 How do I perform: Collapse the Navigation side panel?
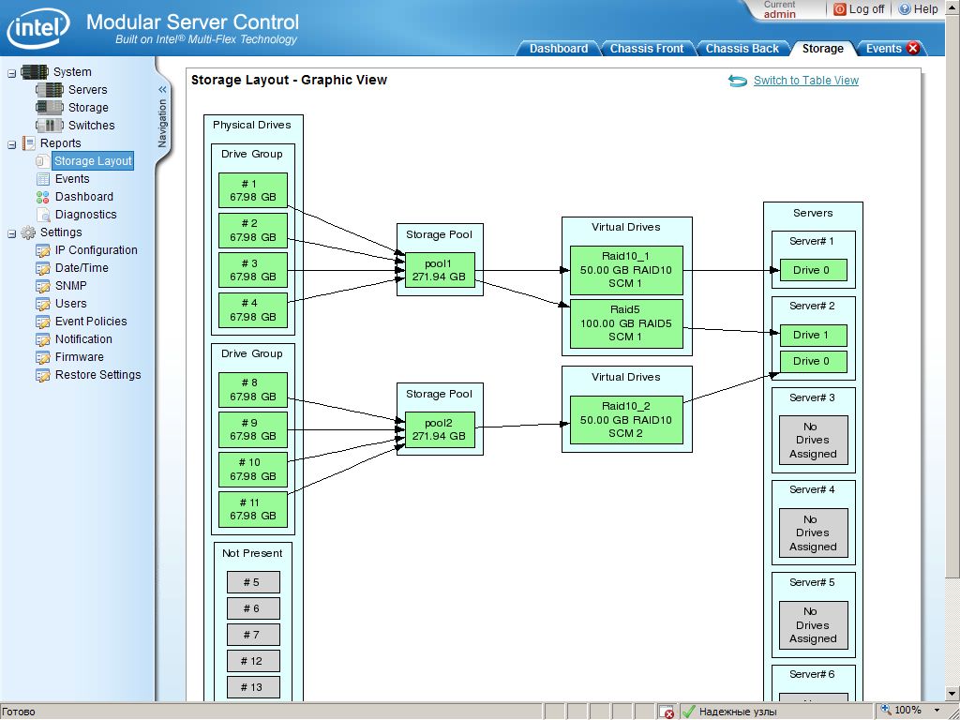[x=162, y=90]
